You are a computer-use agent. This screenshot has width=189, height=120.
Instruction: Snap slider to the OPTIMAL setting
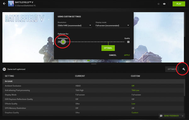[108, 48]
